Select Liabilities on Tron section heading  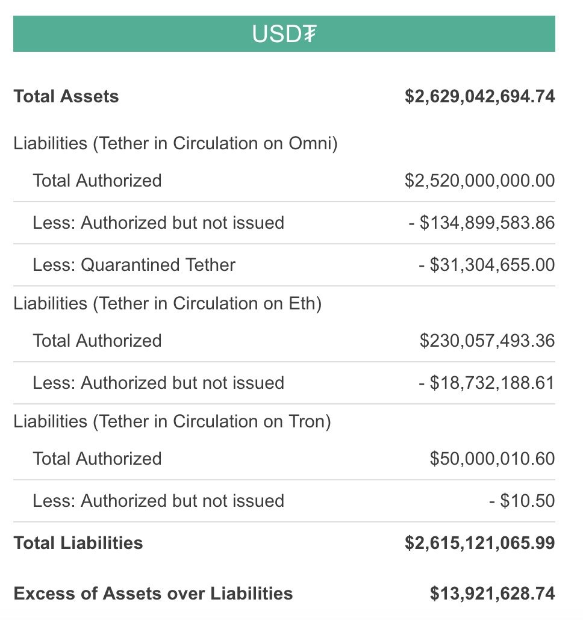(x=172, y=421)
